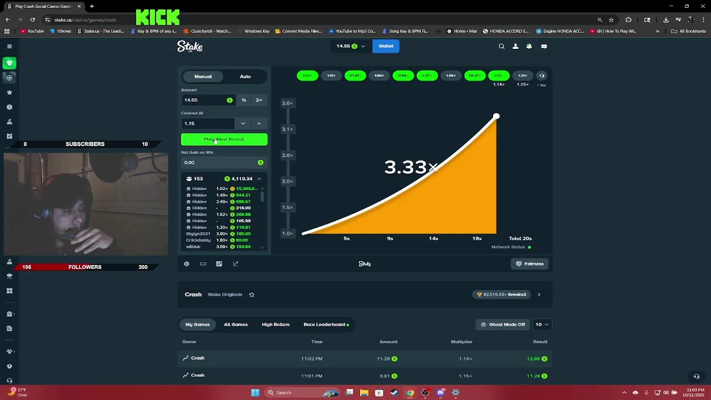Open browser downloads icon
711x400 pixels.
pos(665,19)
